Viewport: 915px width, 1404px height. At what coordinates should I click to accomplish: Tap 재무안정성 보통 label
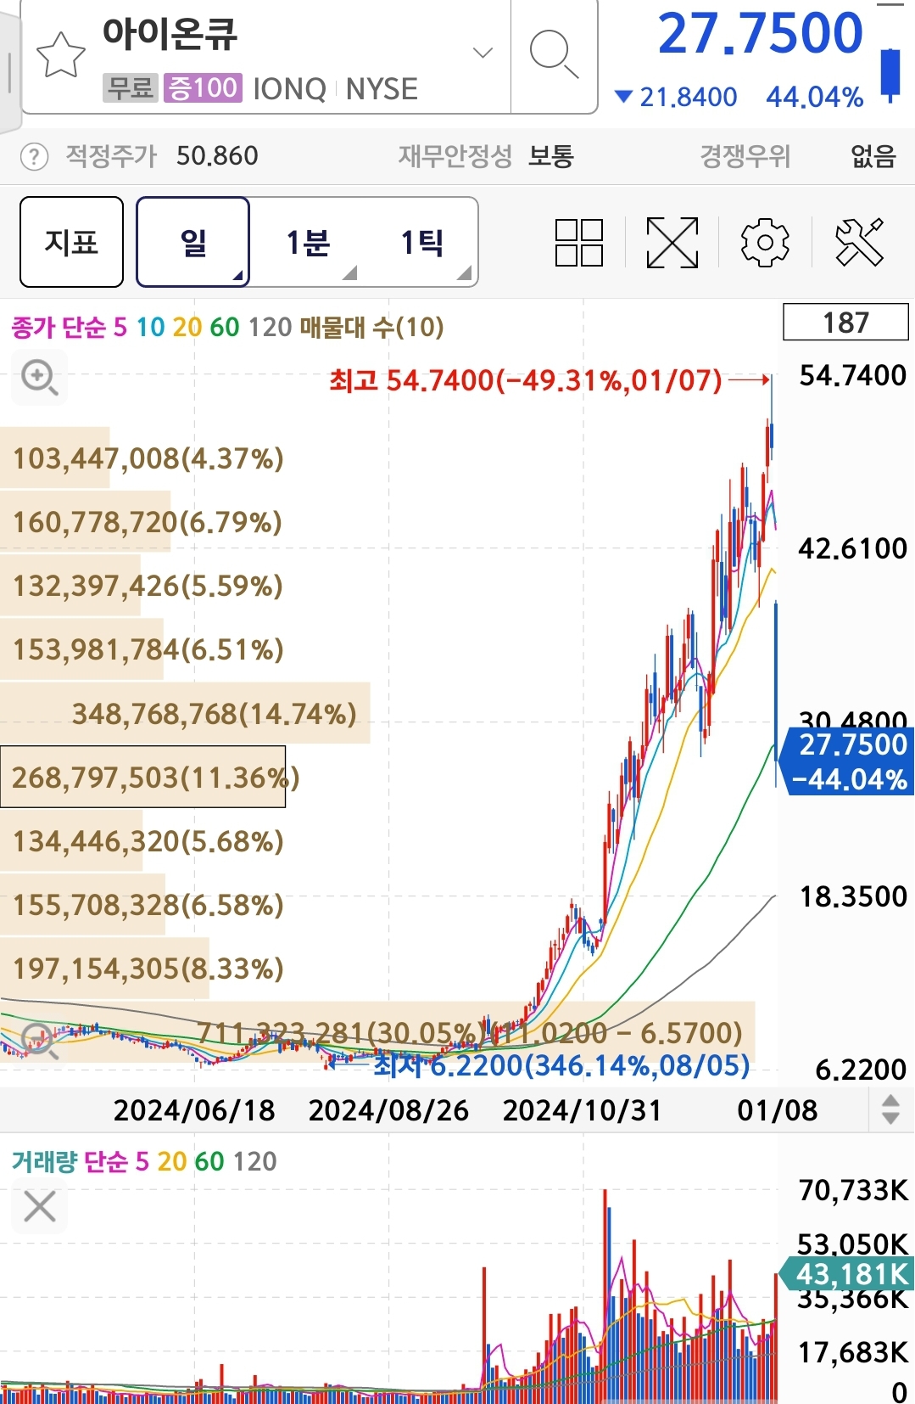[486, 156]
